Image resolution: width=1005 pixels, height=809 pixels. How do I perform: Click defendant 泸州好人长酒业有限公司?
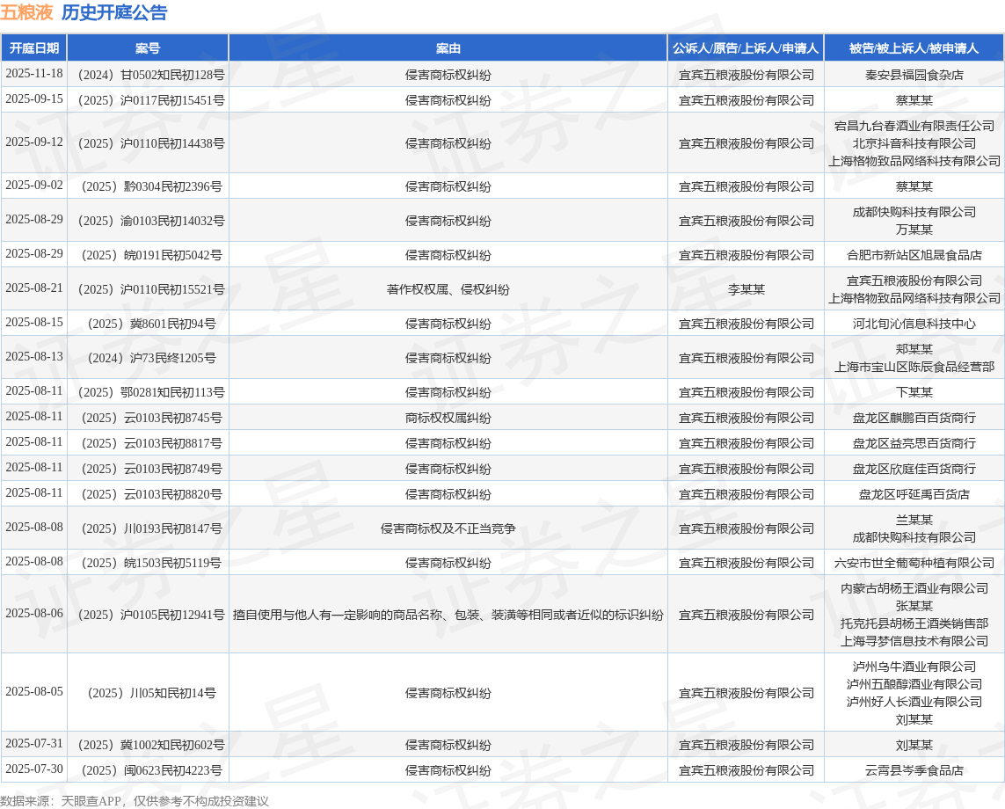[x=914, y=702]
